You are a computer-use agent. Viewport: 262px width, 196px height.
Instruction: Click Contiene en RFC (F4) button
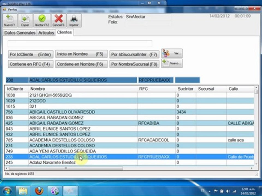tap(31, 64)
